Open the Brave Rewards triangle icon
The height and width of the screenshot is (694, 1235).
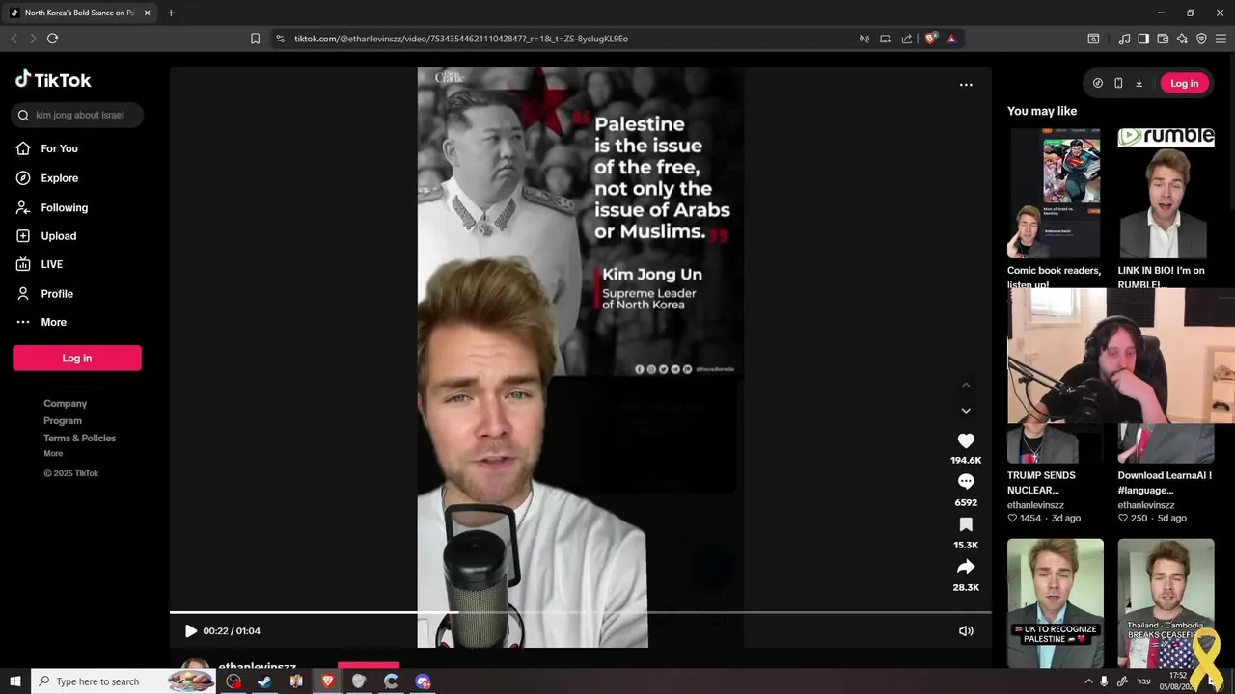click(951, 39)
